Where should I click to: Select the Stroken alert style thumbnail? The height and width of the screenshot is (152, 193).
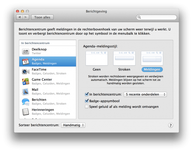[x=124, y=58]
